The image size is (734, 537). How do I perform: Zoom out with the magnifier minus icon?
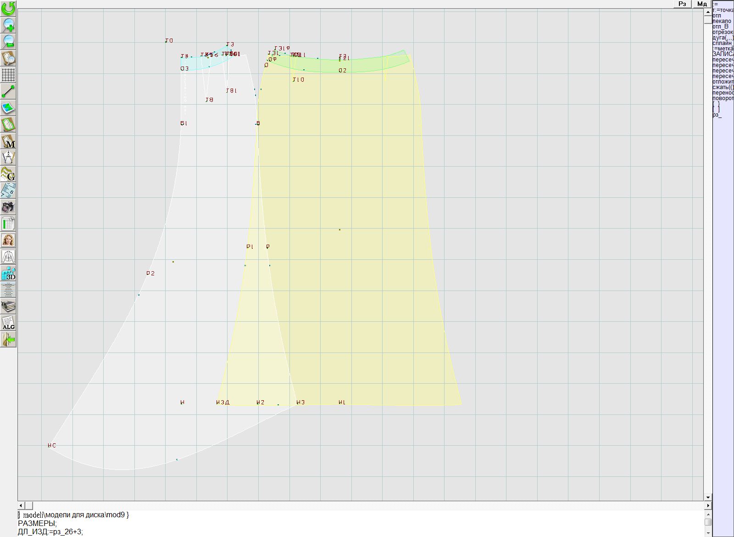(x=8, y=41)
